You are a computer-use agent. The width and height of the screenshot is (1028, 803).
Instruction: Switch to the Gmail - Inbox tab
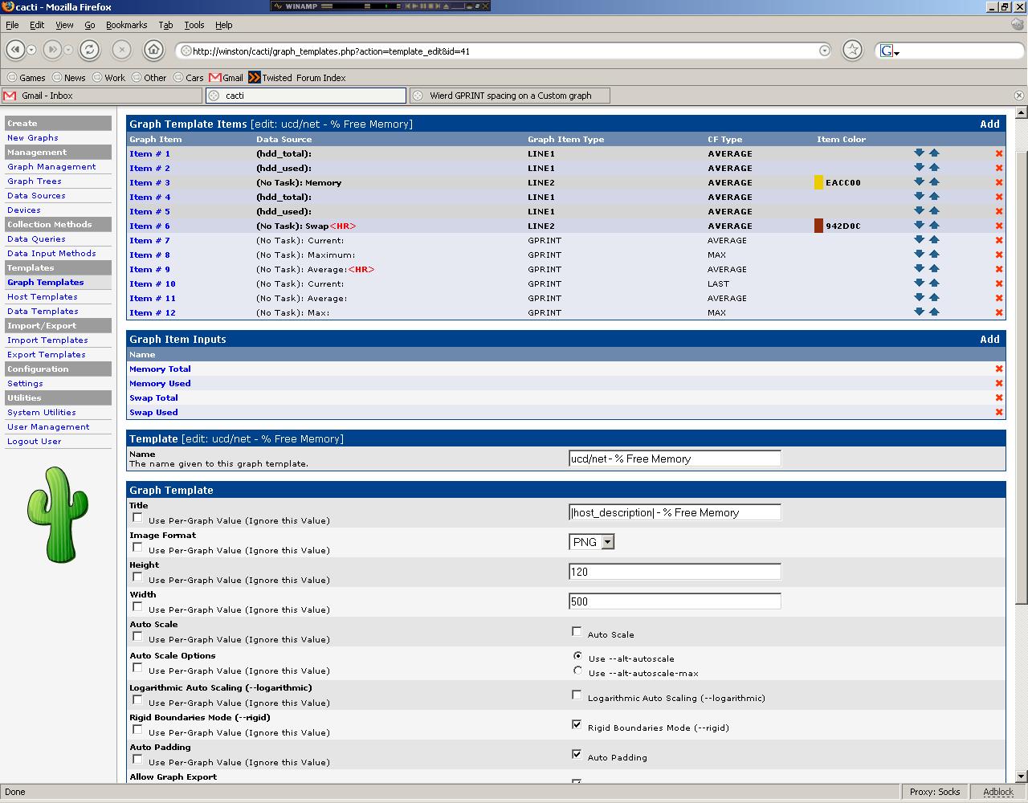pos(101,96)
